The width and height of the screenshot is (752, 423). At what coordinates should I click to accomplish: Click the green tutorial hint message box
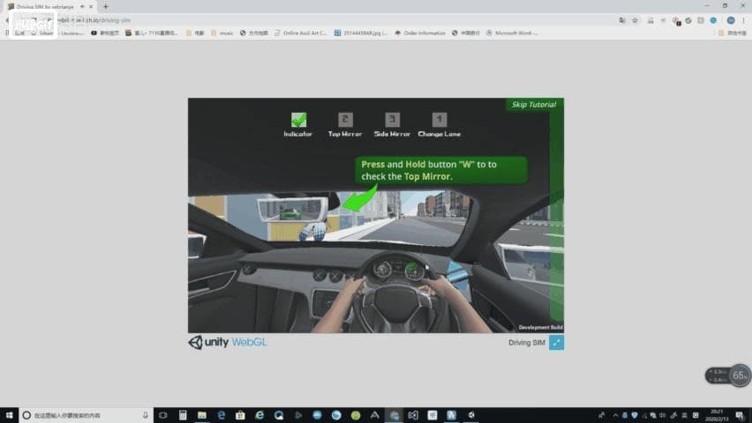(441, 170)
